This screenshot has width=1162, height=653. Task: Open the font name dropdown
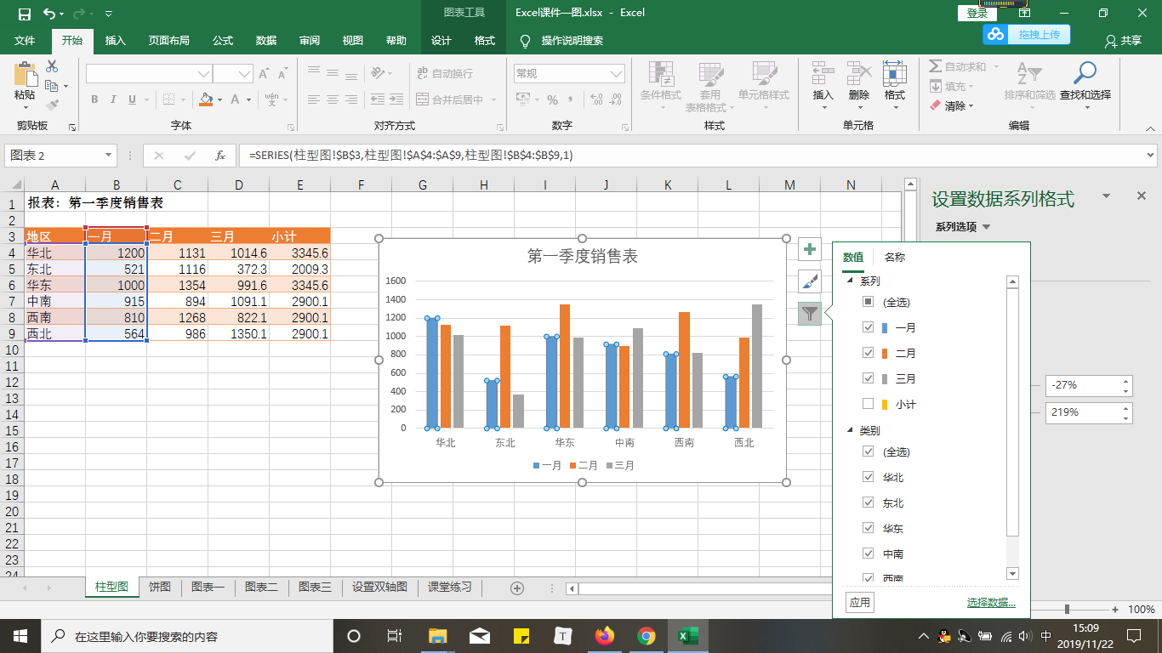point(203,74)
